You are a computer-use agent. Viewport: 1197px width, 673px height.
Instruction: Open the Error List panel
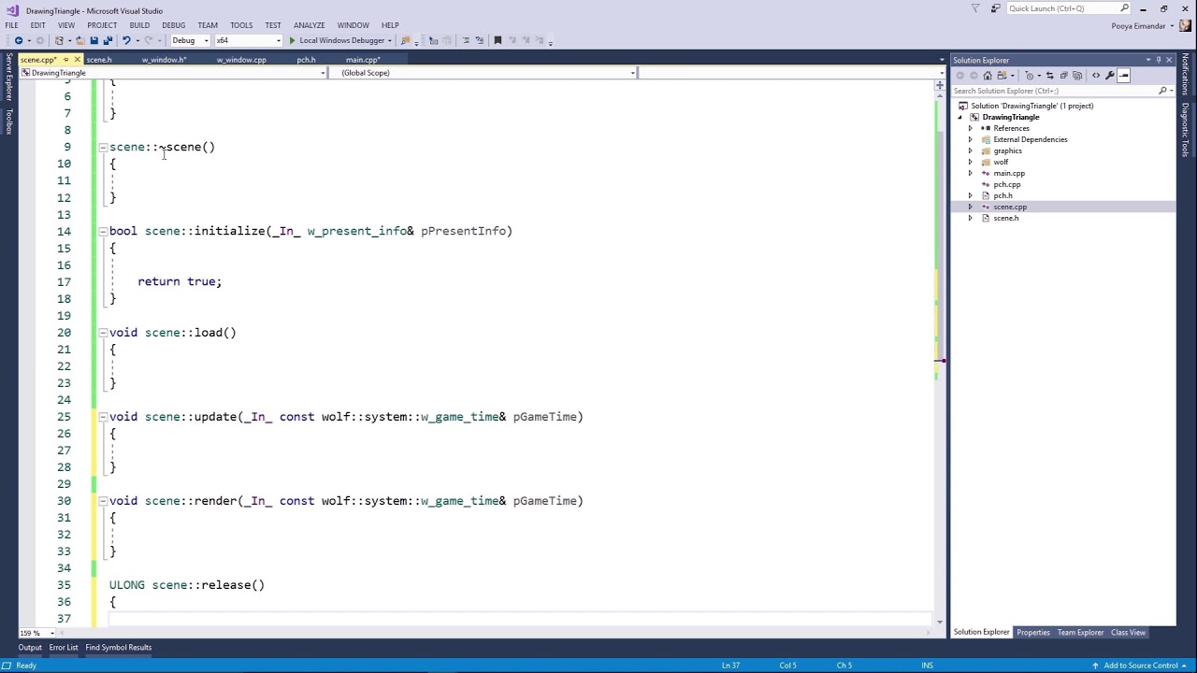(x=64, y=648)
